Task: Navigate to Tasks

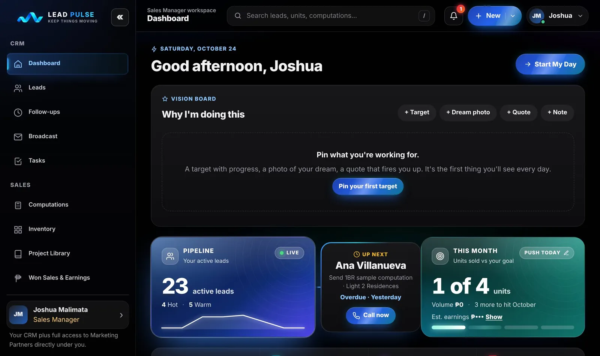Action: 67,161
